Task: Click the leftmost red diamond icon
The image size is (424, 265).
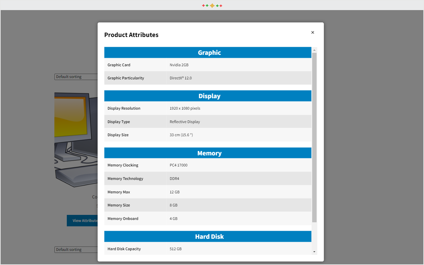Action: [x=203, y=5]
